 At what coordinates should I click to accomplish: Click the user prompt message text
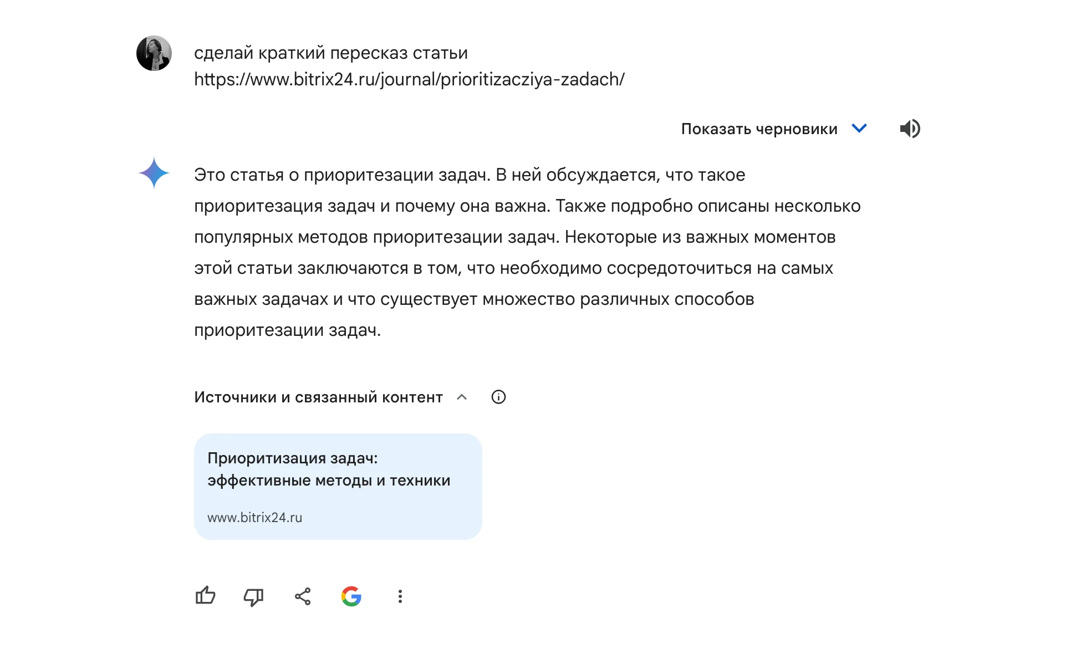pos(331,53)
